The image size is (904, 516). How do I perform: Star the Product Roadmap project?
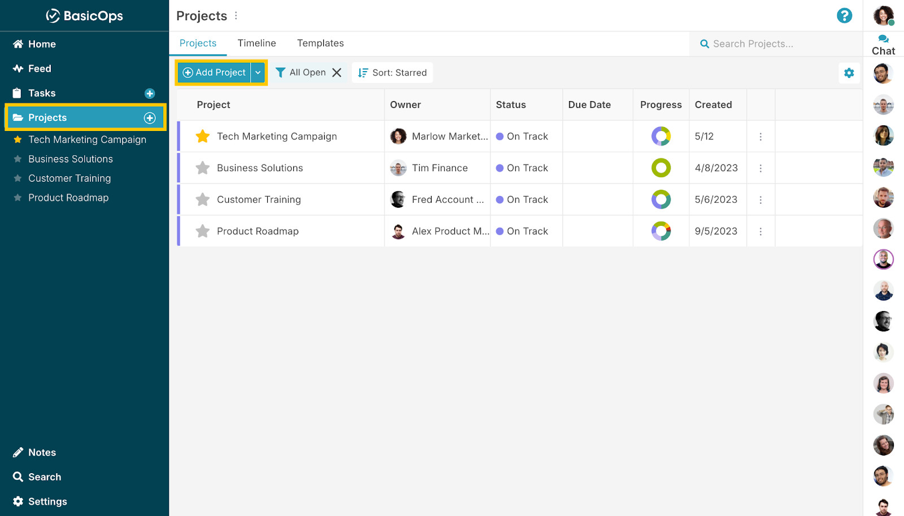[202, 230]
